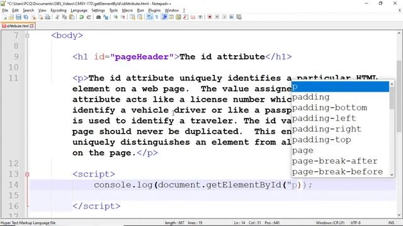Click the Close All toolbar icon
The height and width of the screenshot is (226, 403).
(x=40, y=17)
